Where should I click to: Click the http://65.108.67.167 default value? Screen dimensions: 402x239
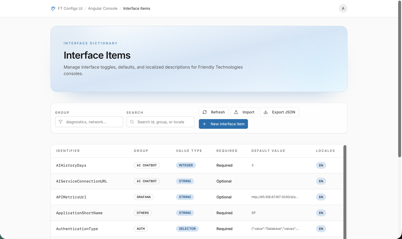(275, 197)
